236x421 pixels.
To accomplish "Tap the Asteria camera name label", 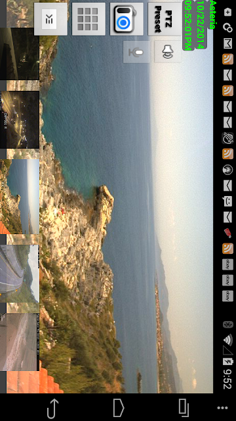I will point(212,14).
